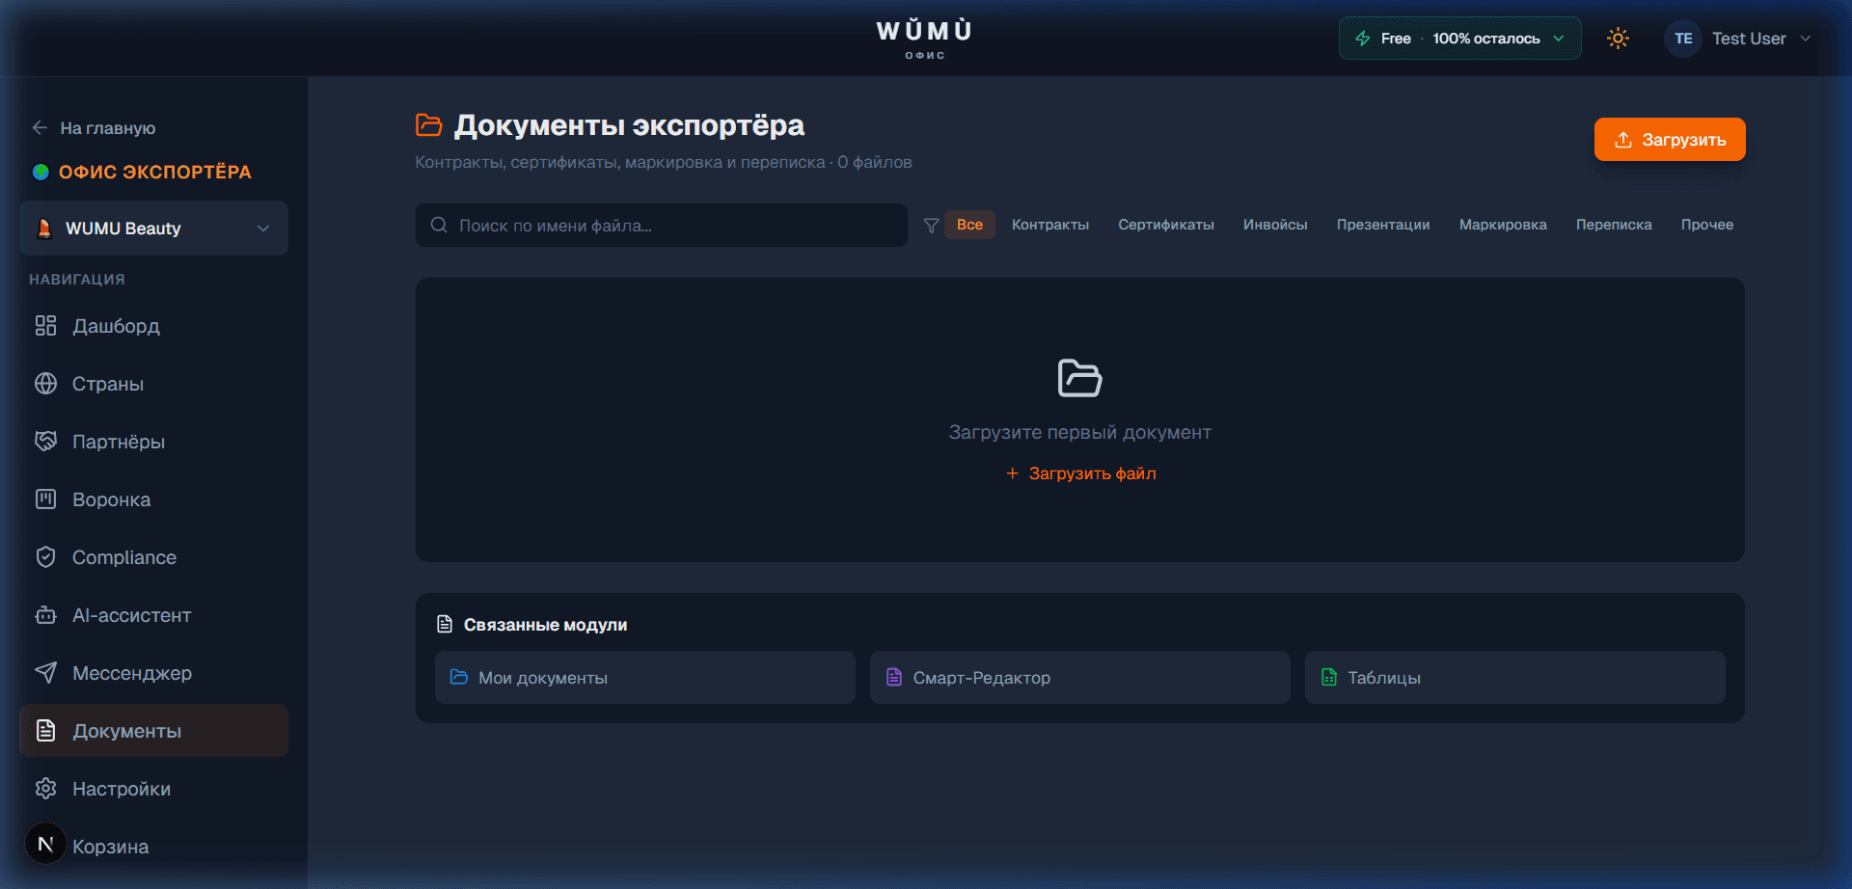Click the robot icon for AI-ассистент
This screenshot has height=889, width=1852.
pos(45,615)
